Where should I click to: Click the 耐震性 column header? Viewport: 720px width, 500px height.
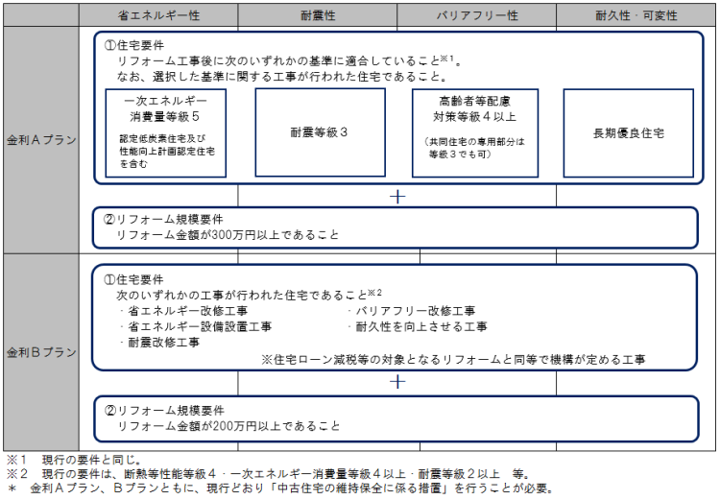click(x=318, y=15)
